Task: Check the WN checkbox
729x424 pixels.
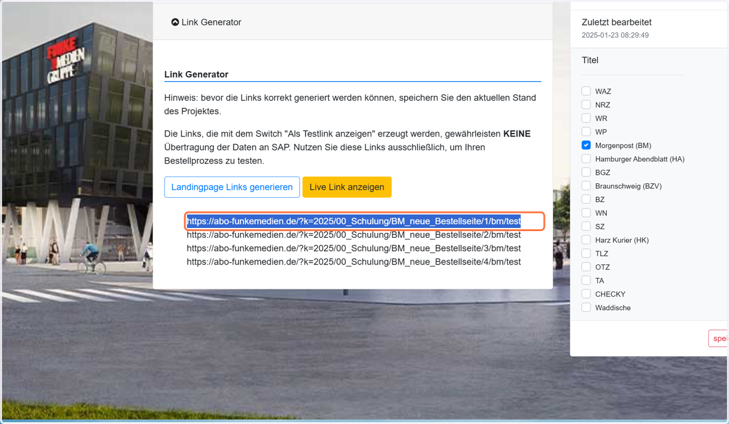Action: [586, 212]
